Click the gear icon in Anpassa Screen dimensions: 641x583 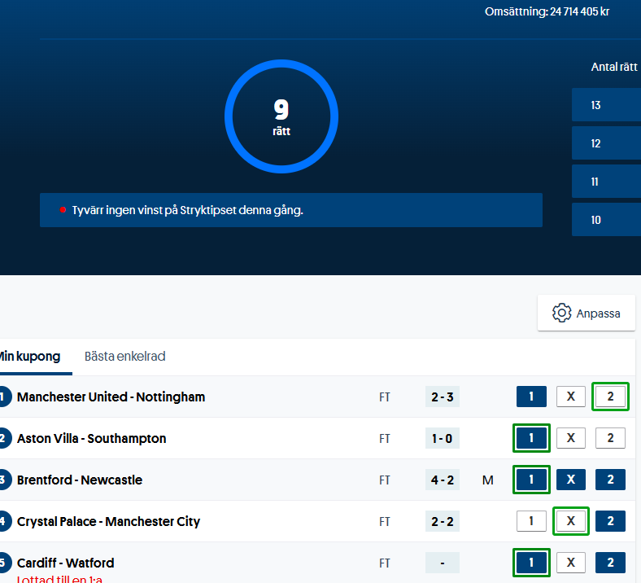pos(561,313)
